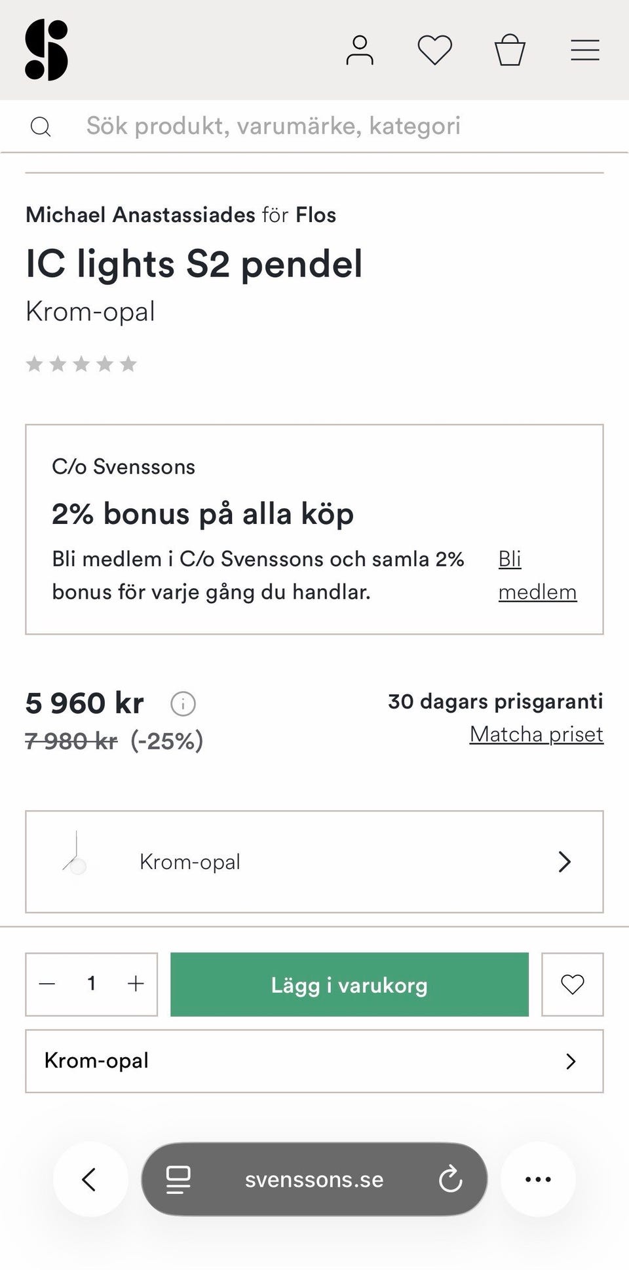
Task: Go back with browser back arrow
Action: (x=90, y=1180)
